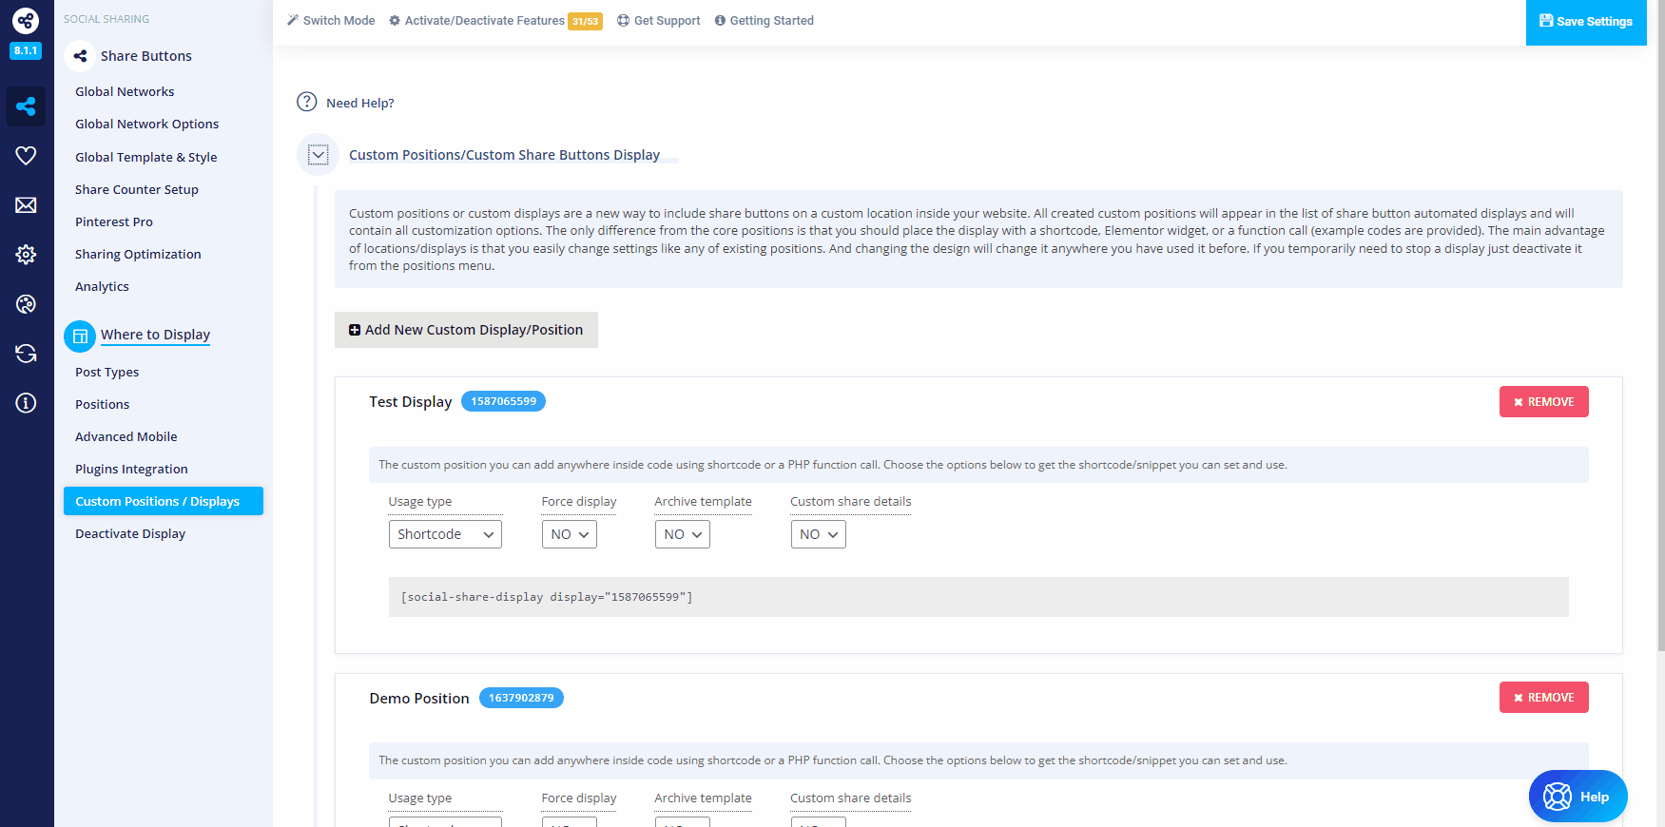Open the heart icon section in sidebar

pyautogui.click(x=26, y=156)
